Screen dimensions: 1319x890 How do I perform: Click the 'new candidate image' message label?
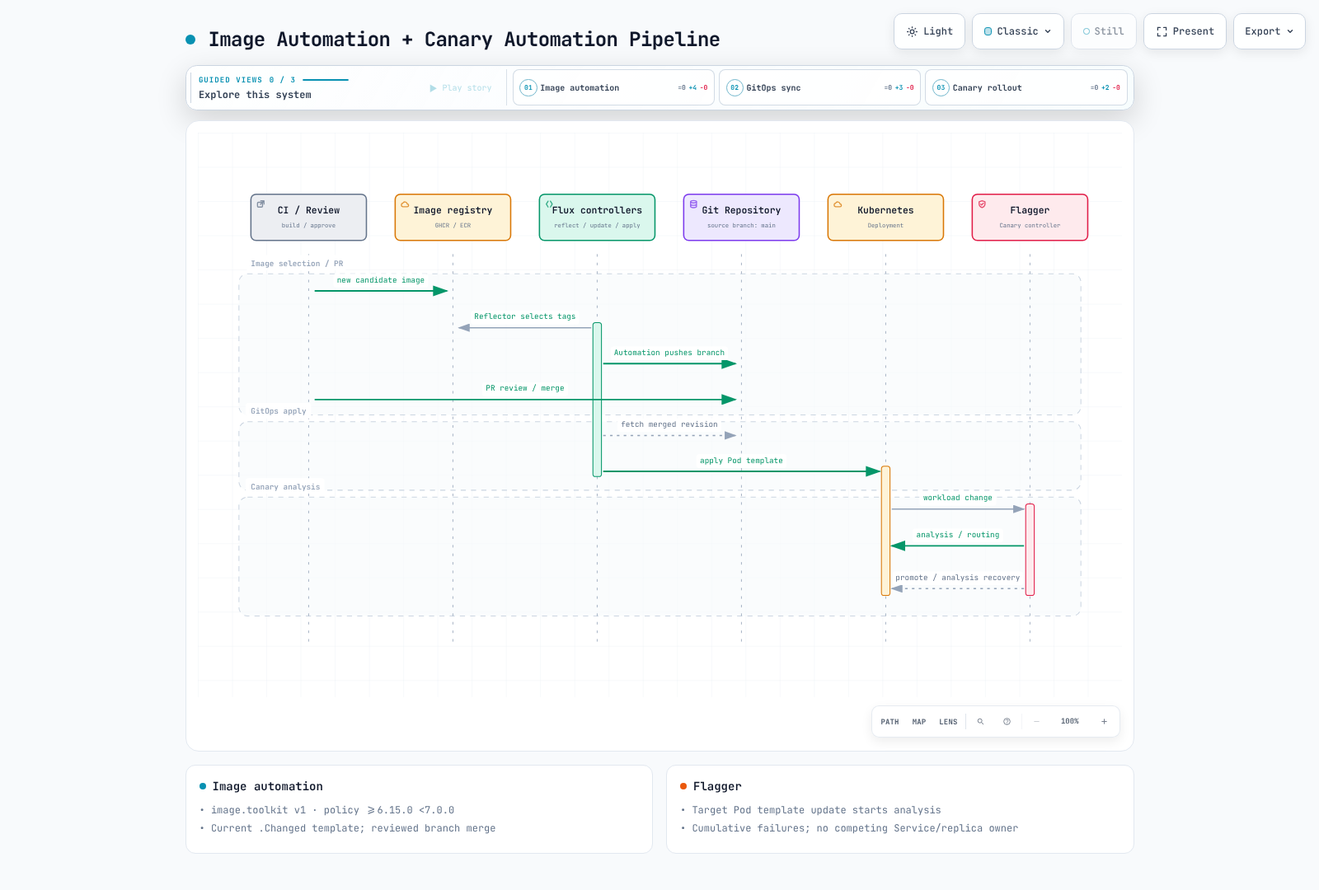tap(381, 280)
